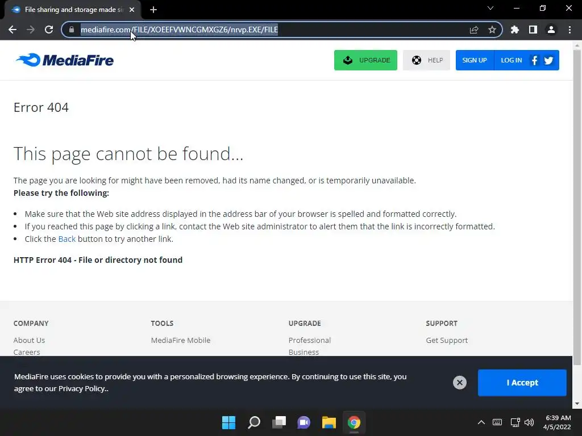Open the HELP button
582x436 pixels.
click(426, 60)
